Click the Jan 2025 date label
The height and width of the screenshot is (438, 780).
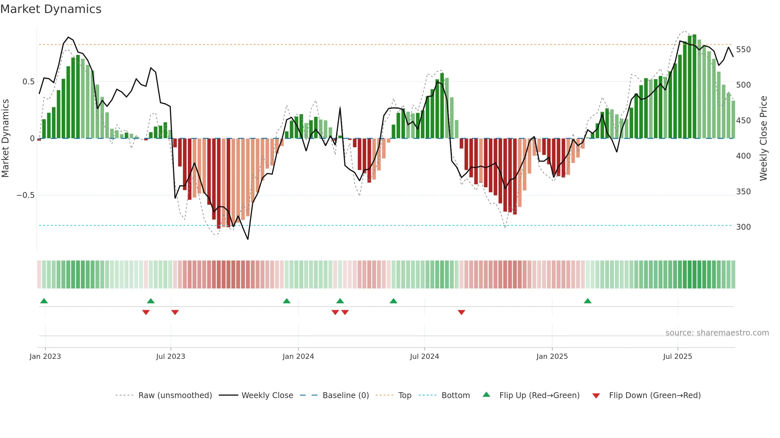(x=552, y=356)
